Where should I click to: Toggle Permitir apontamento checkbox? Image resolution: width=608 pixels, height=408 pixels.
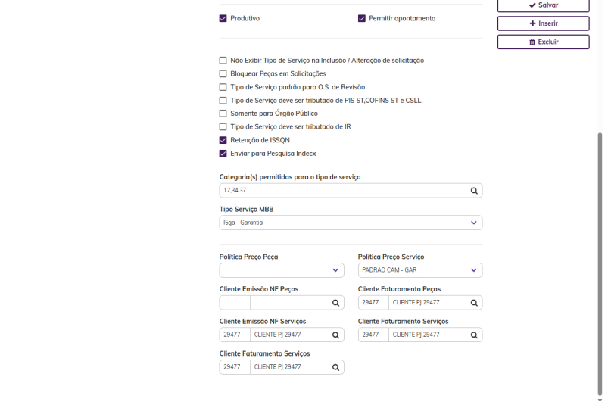pos(362,18)
